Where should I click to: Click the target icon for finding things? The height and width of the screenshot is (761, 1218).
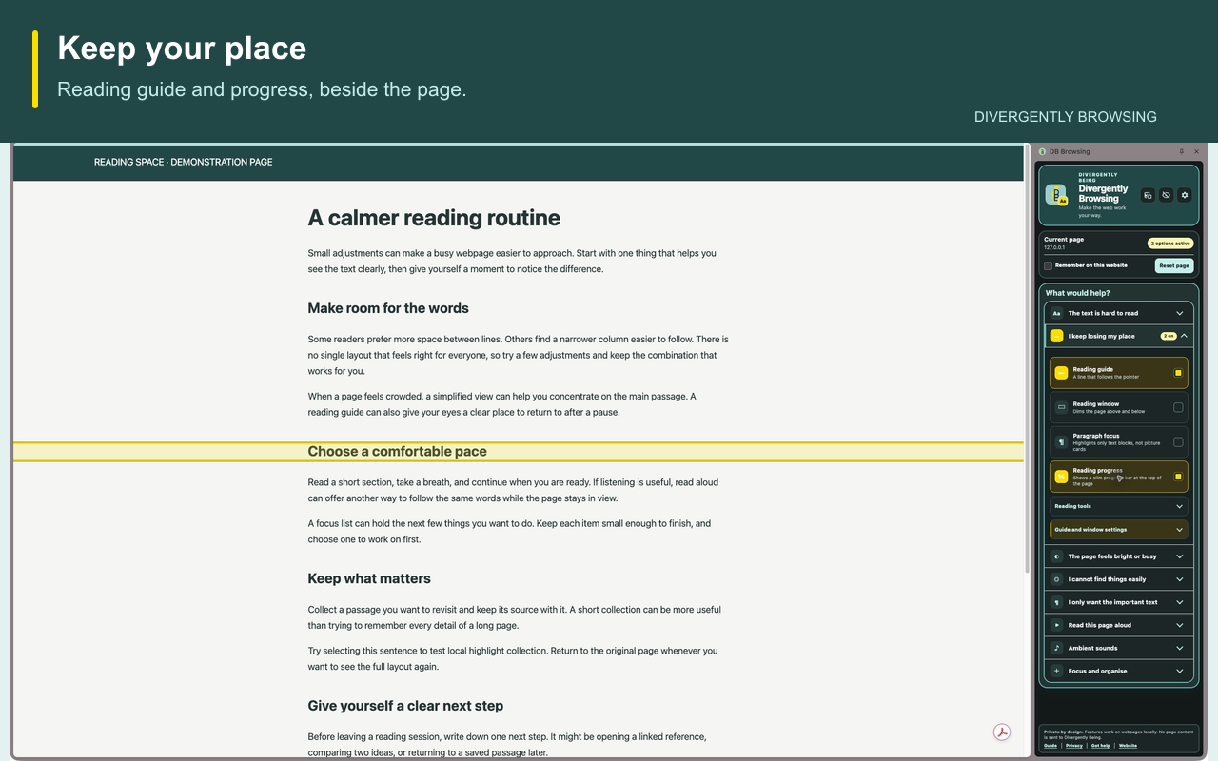(x=1056, y=579)
